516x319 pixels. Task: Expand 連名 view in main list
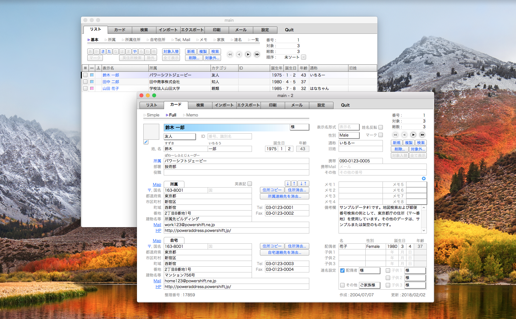click(236, 40)
